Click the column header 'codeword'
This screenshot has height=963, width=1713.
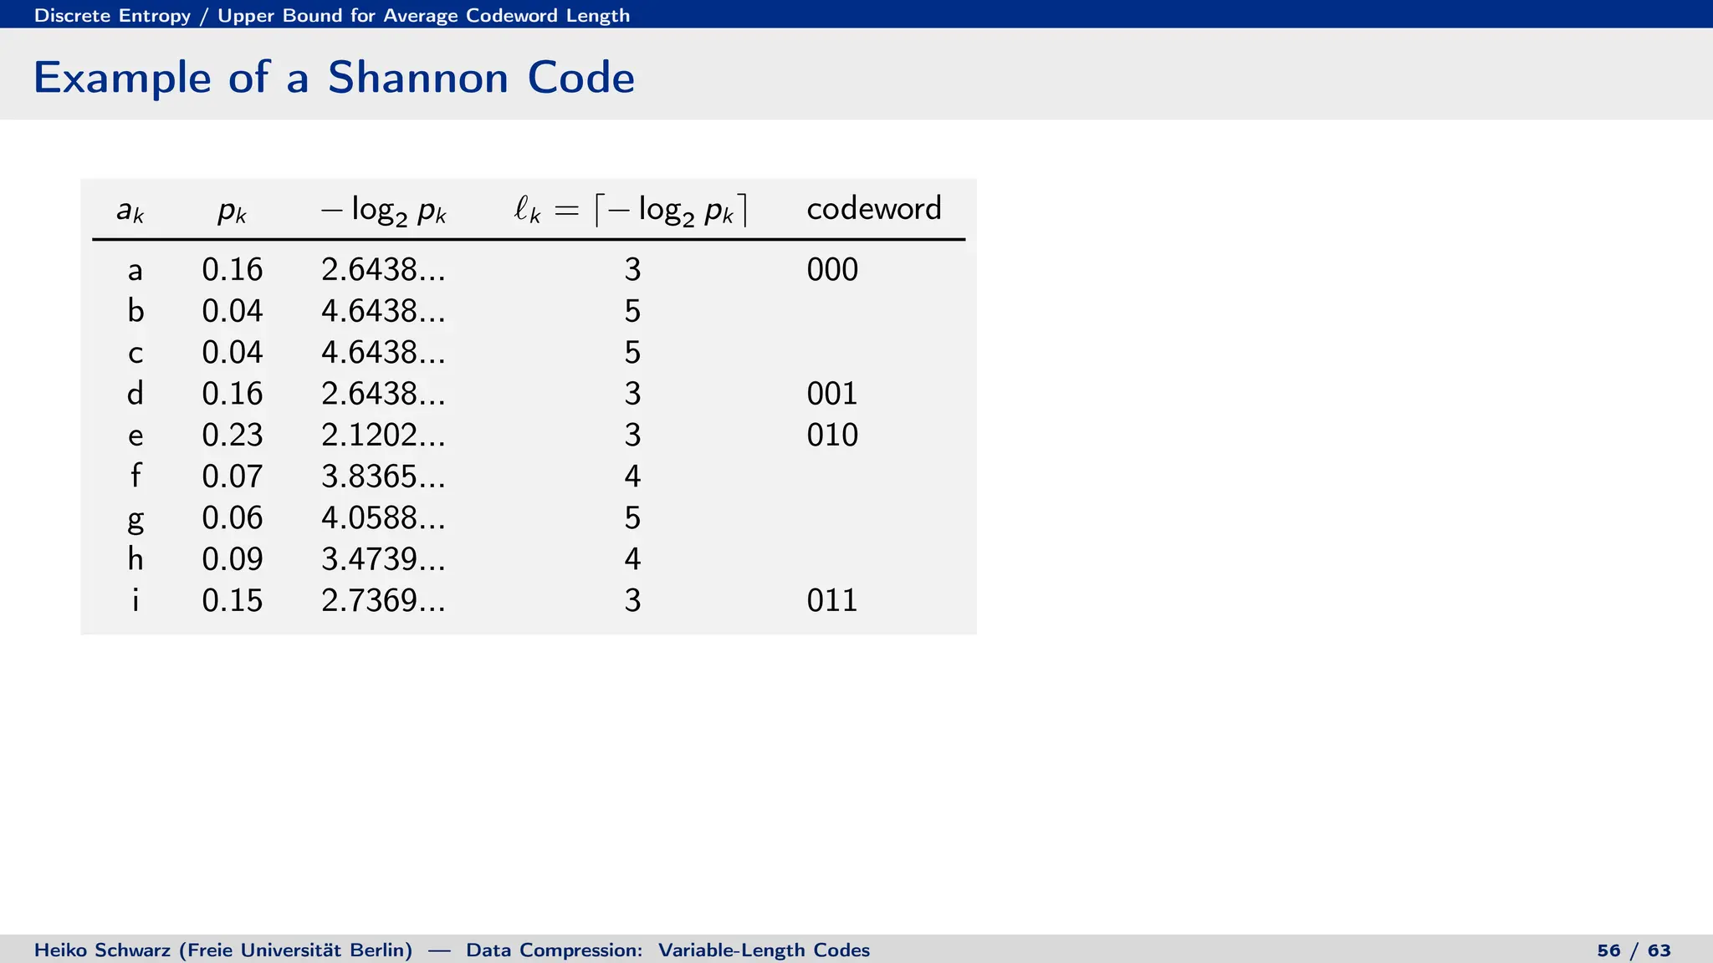(874, 208)
